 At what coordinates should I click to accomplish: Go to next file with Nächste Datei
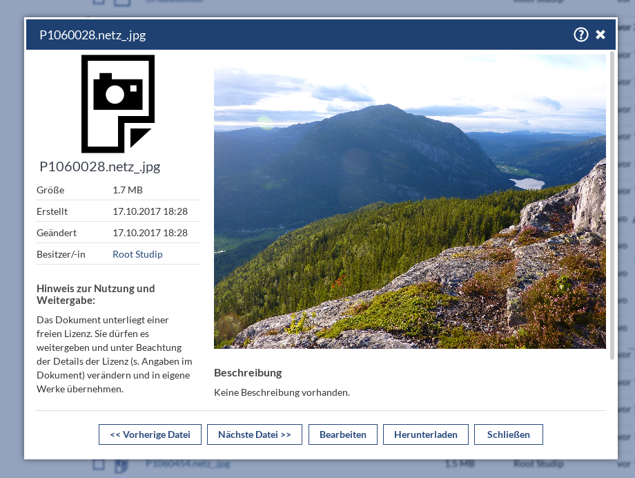(x=254, y=434)
